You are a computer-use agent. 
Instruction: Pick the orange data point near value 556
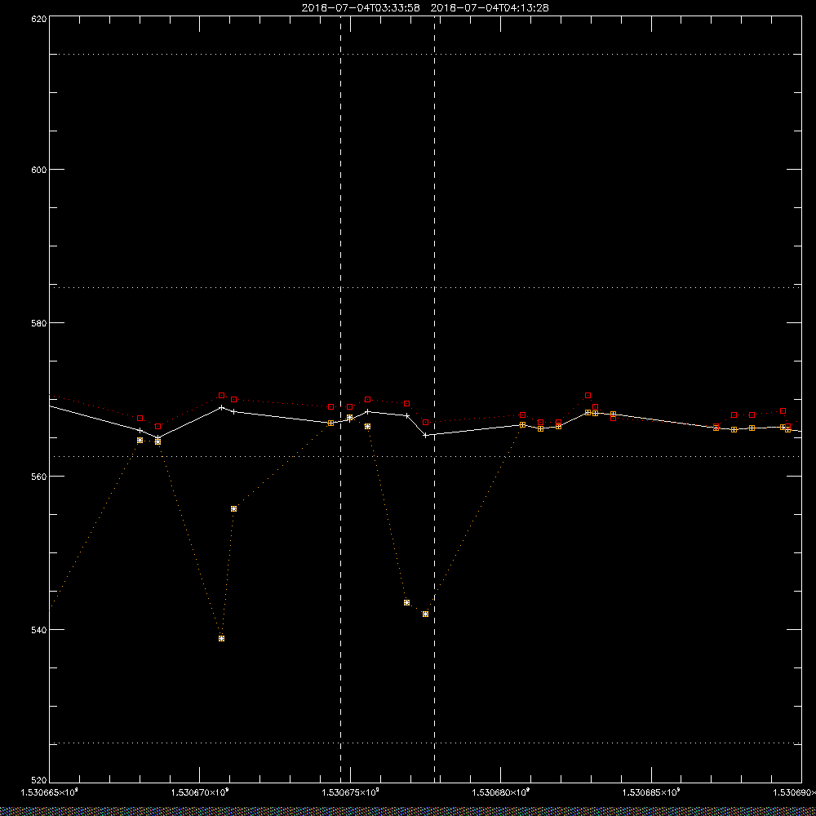(x=233, y=508)
